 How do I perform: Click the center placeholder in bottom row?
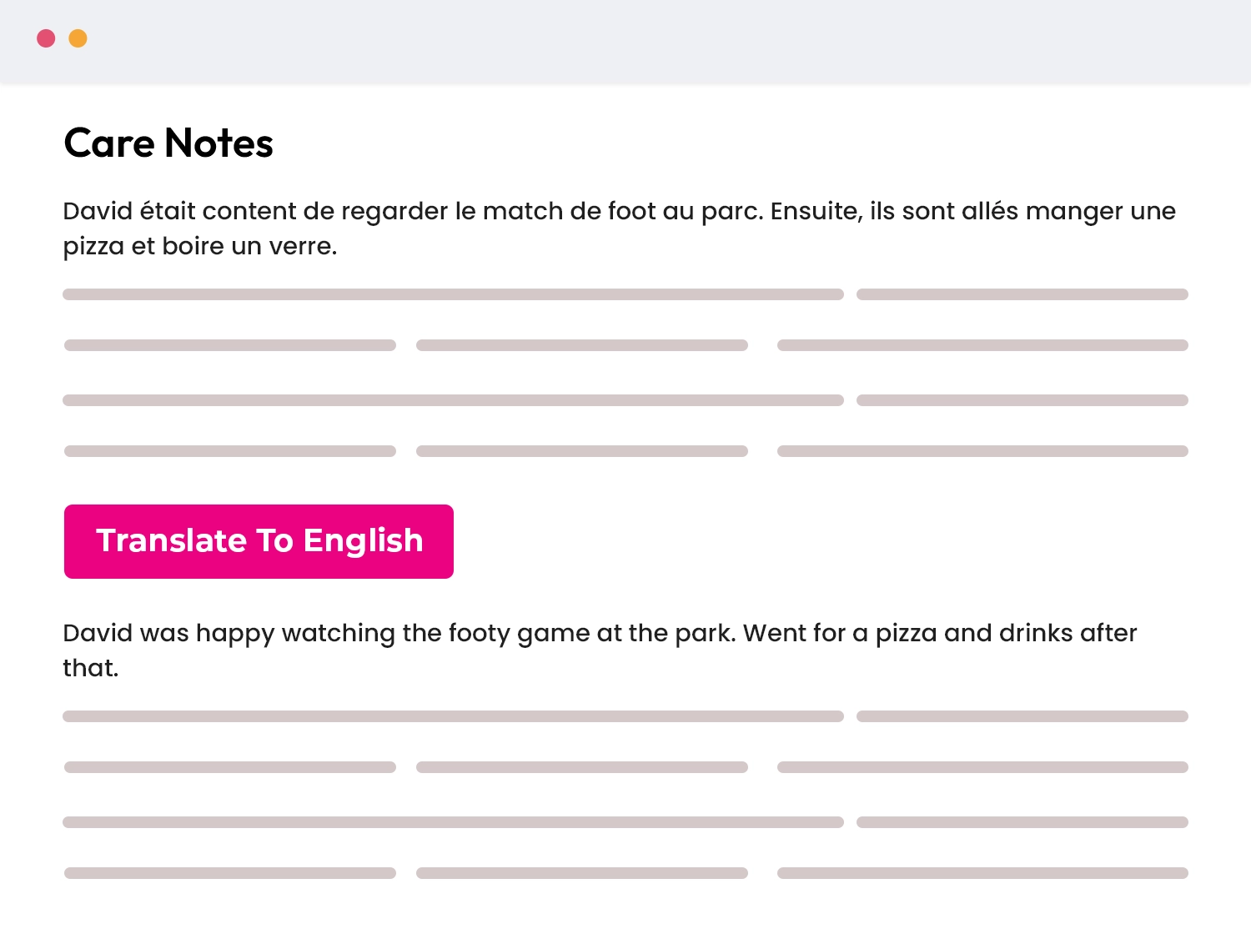pos(582,872)
